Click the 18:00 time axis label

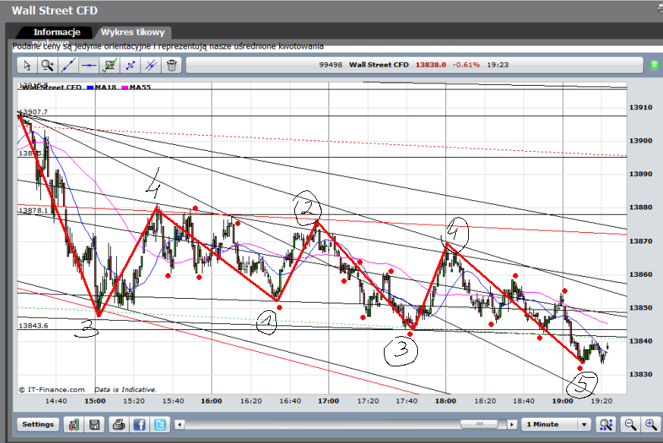pyautogui.click(x=445, y=401)
